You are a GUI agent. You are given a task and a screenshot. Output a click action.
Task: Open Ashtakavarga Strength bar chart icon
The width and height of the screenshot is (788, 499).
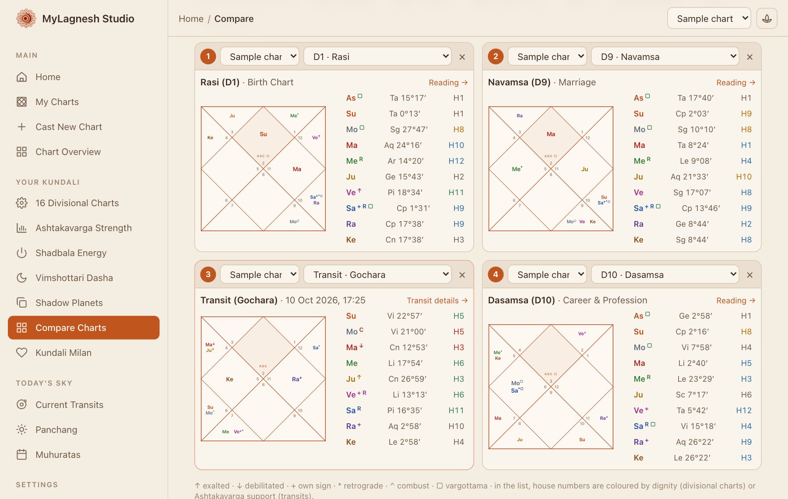coord(21,228)
